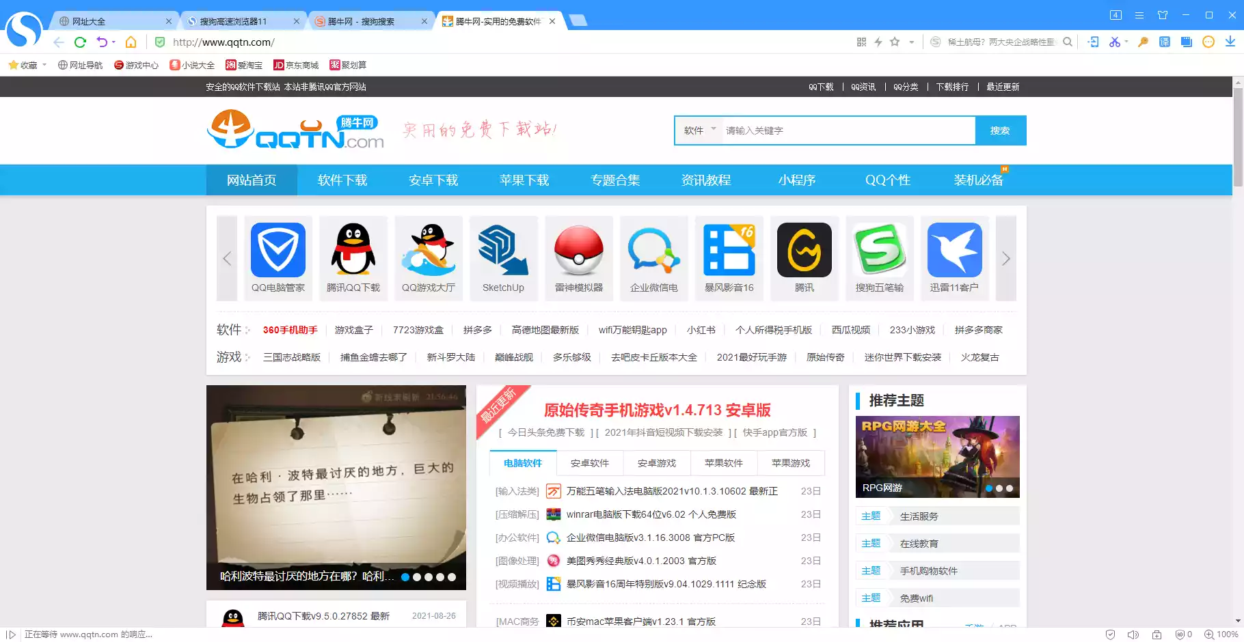
Task: Switch to the 安卓软件 tab
Action: pyautogui.click(x=590, y=462)
